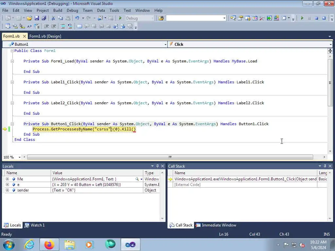Click the editor vertical scrollbar thumb
This screenshot has height=251, width=335.
point(330,82)
